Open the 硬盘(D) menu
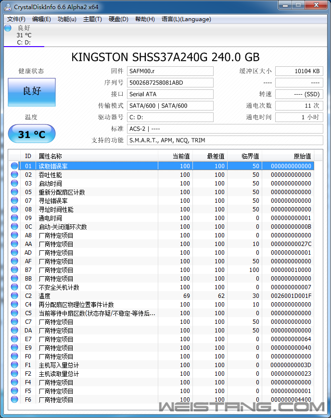Viewport: 331px width, 418px height. [x=118, y=19]
